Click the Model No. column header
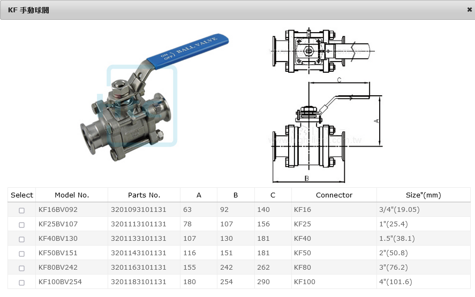The height and width of the screenshot is (297, 475). click(72, 195)
